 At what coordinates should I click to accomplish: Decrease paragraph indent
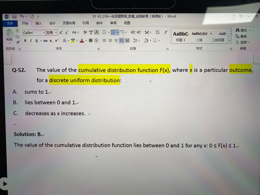(x=133, y=32)
